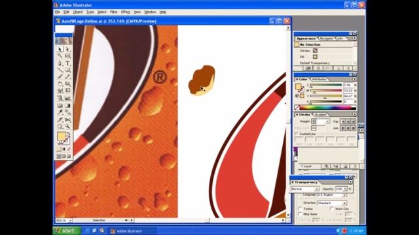Select the Line Segment tool
This screenshot has width=419, height=235.
tap(60, 70)
